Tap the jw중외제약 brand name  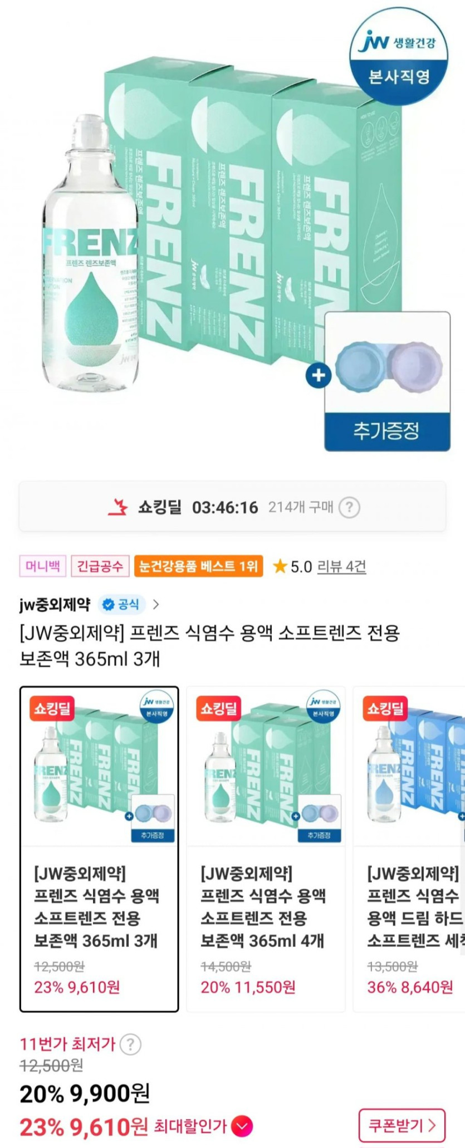[x=55, y=605]
